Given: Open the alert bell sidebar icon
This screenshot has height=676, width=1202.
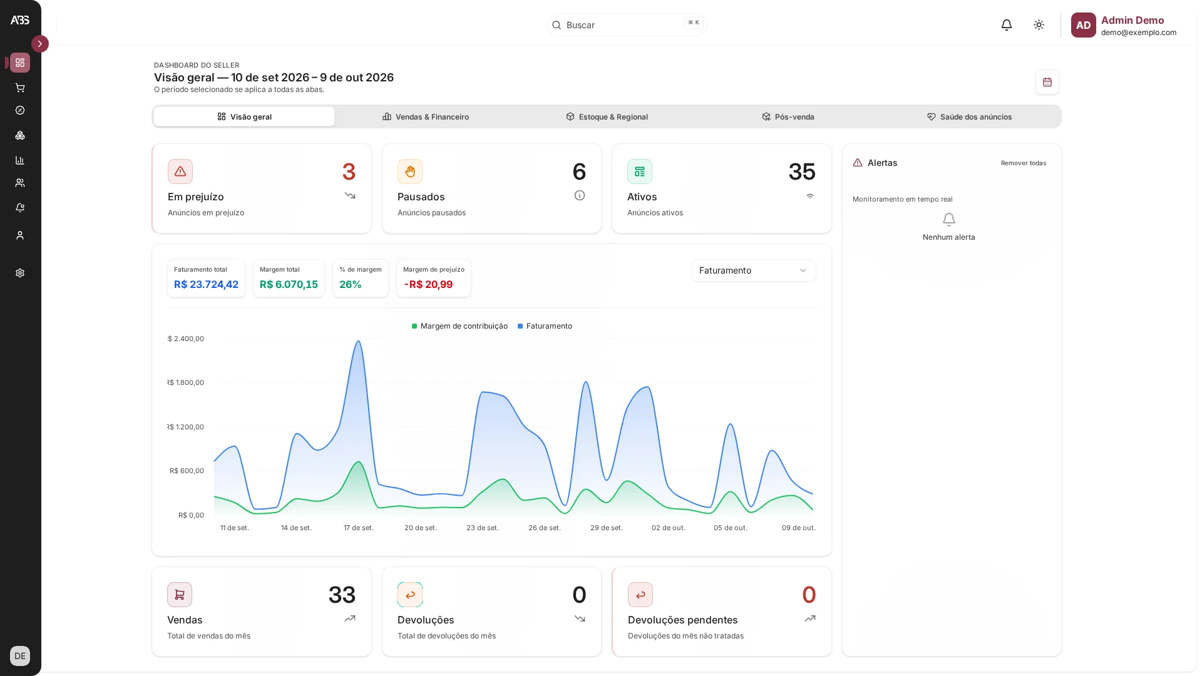Looking at the screenshot, I should tap(20, 208).
